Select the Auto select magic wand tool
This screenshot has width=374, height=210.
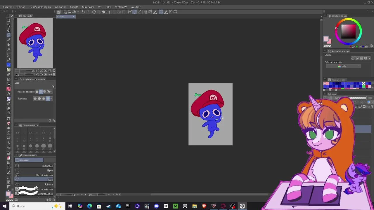click(x=8, y=50)
